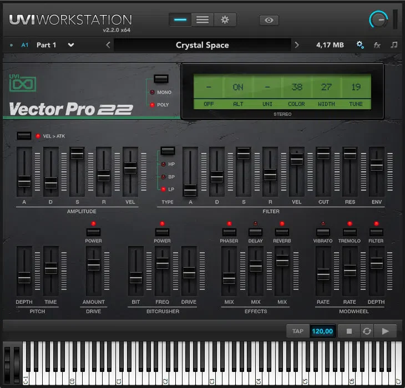The height and width of the screenshot is (388, 405).
Task: Toggle the DELAY effect power button
Action: pos(255,232)
